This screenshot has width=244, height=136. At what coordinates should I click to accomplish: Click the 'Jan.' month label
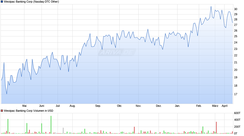click(x=177, y=106)
